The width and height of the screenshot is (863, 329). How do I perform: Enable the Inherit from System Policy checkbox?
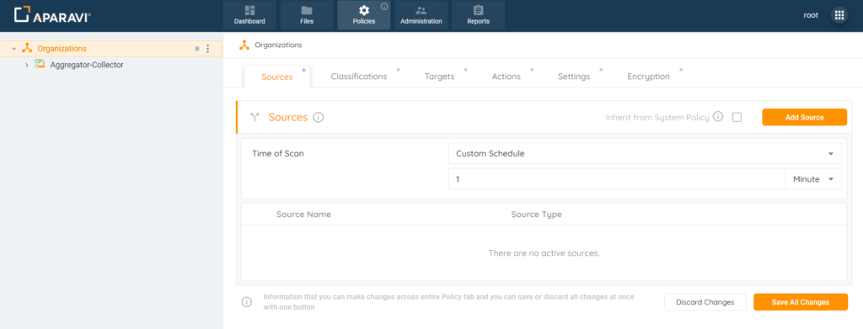click(737, 117)
